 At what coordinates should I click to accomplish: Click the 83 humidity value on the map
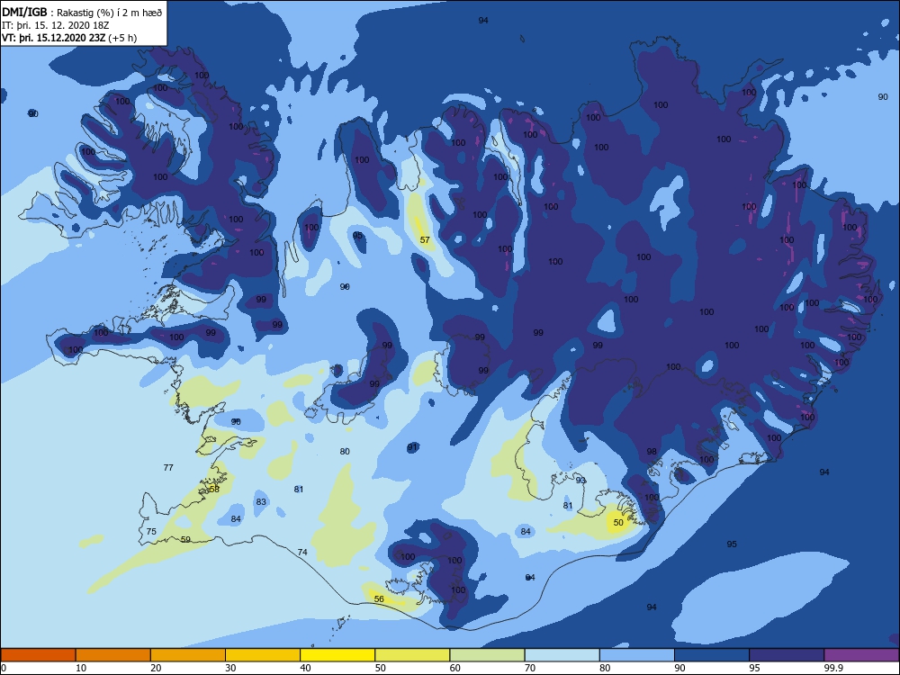tap(261, 501)
